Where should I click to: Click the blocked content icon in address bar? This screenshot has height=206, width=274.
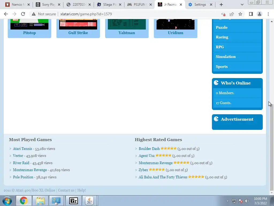coord(223,14)
